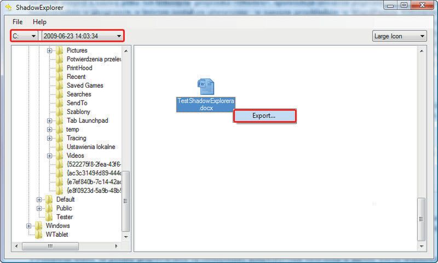
Task: Open the Help menu
Action: [x=39, y=22]
